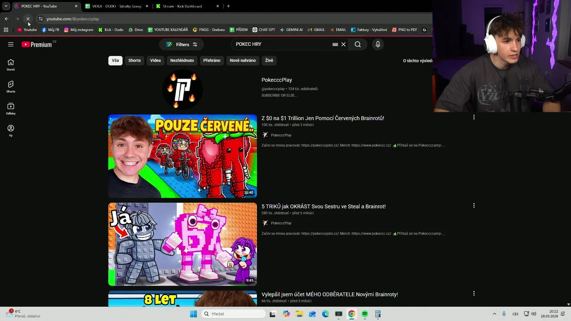Switch to VIDEA - DODO Tabulky Google tab
The width and height of the screenshot is (571, 321).
coord(117,6)
